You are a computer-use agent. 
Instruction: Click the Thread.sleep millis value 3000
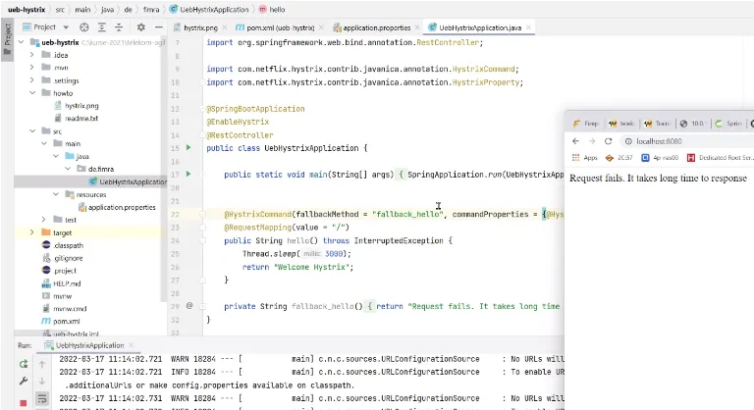(334, 253)
